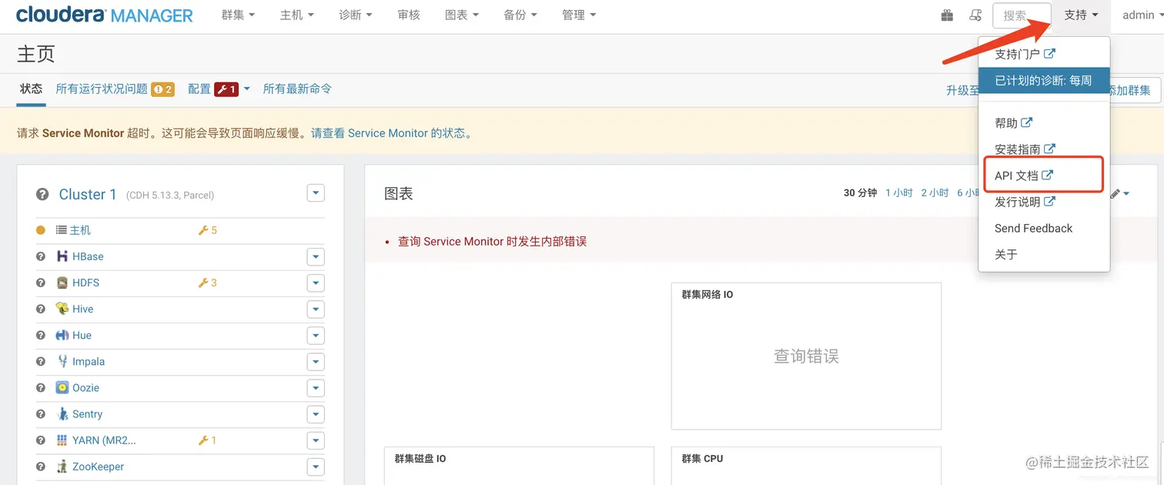The image size is (1164, 485).
Task: Click the ZooKeeper health status question icon
Action: pyautogui.click(x=41, y=467)
